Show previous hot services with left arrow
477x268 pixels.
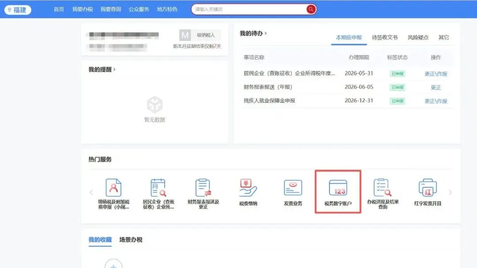click(91, 192)
